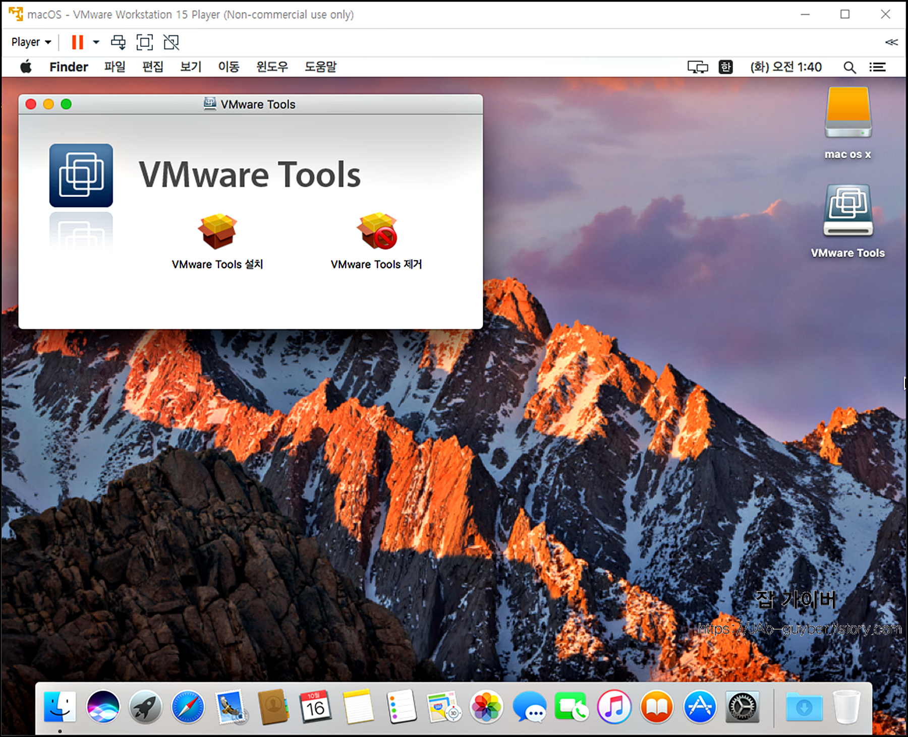This screenshot has width=908, height=737.
Task: Open the 이동 menu
Action: (229, 67)
